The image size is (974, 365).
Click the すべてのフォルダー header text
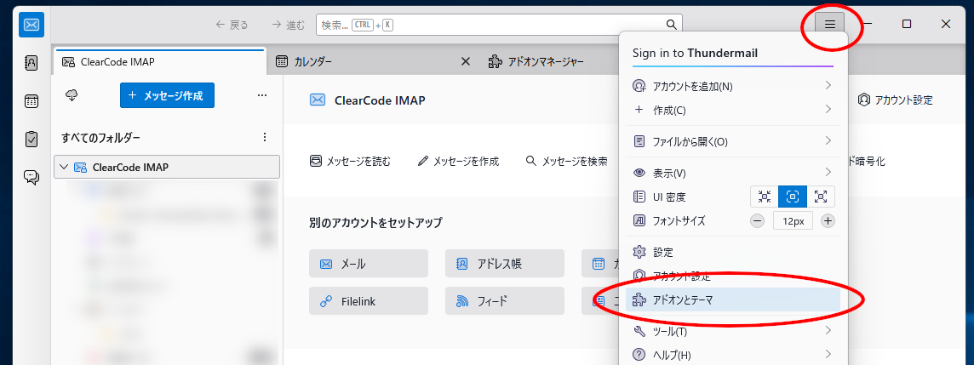pos(100,137)
